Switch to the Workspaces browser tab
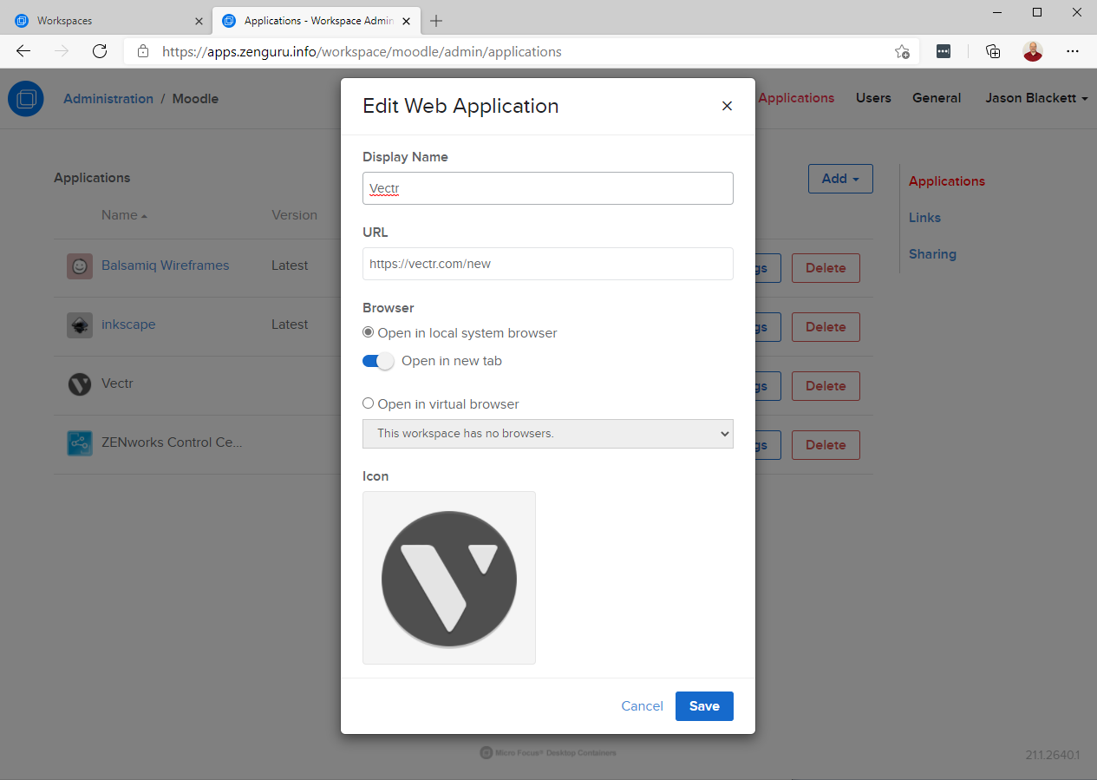Viewport: 1097px width, 780px height. click(x=104, y=21)
